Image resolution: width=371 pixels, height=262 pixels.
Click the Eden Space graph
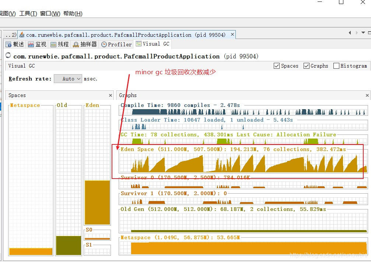tap(243, 163)
